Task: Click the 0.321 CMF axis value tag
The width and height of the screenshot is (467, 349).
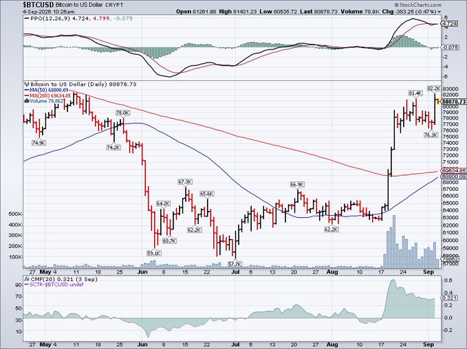Action: 449,298
